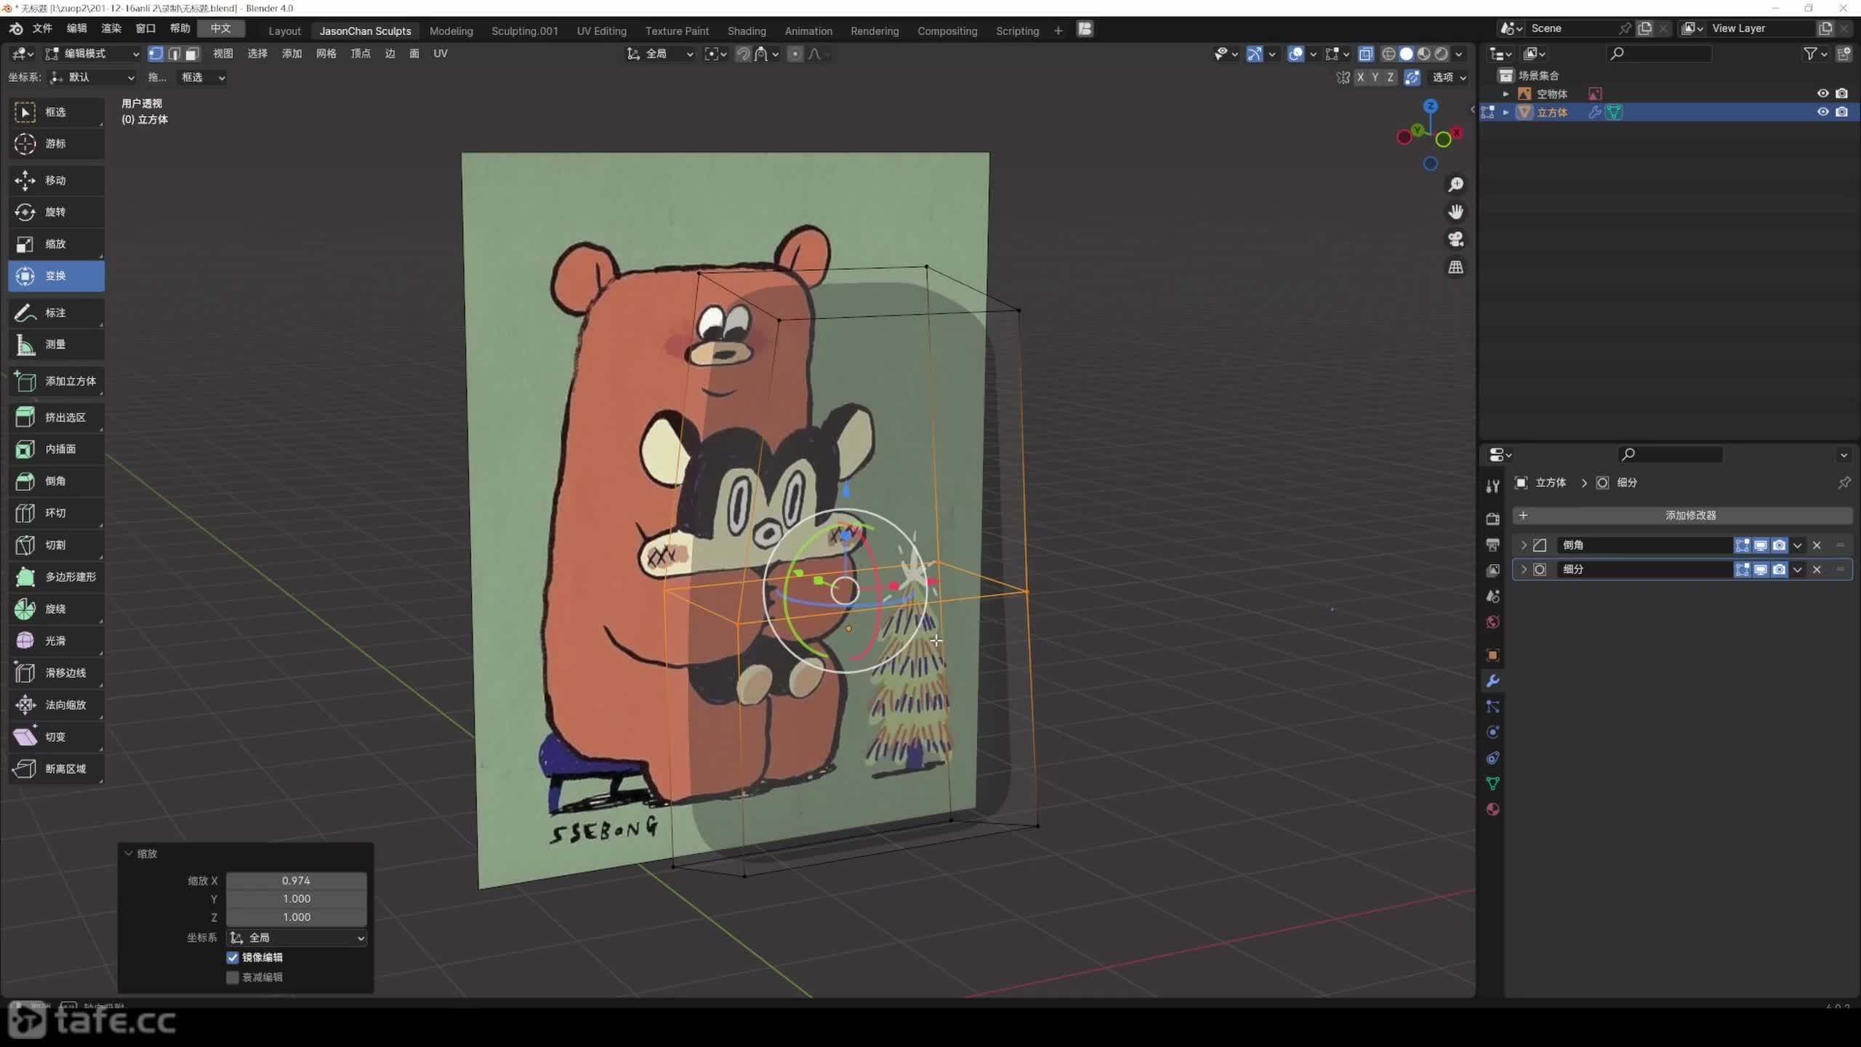Image resolution: width=1861 pixels, height=1047 pixels.
Task: Enable edge select mode
Action: [x=174, y=54]
